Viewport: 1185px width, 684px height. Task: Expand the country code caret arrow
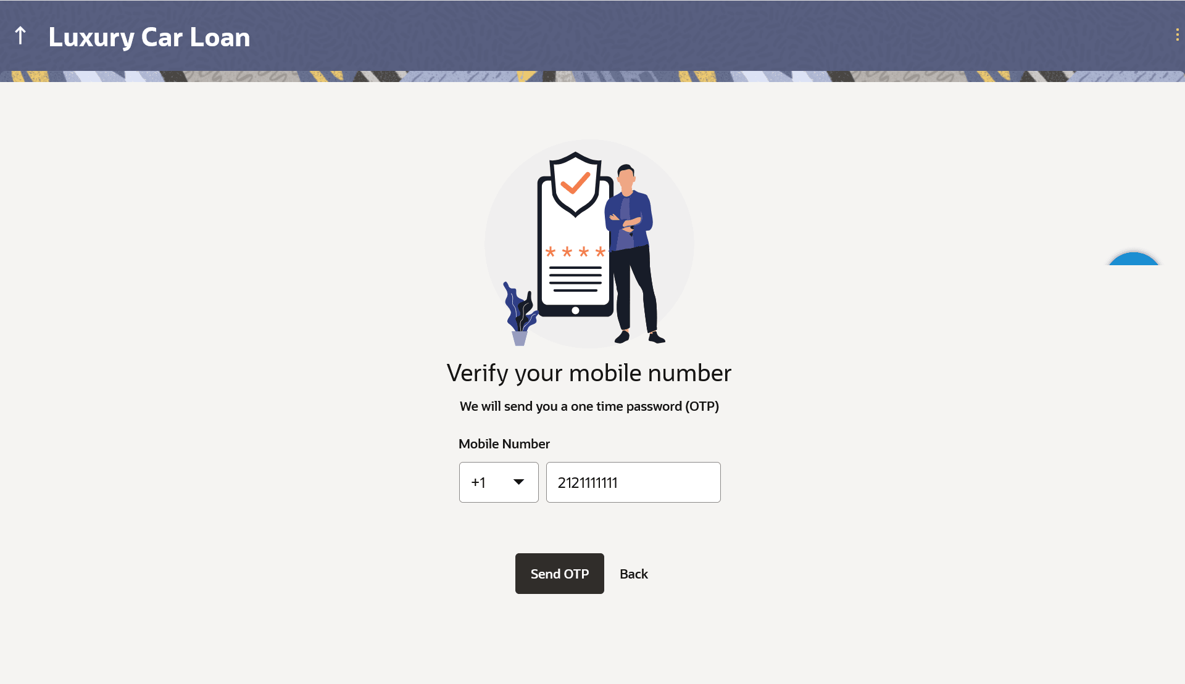coord(519,482)
